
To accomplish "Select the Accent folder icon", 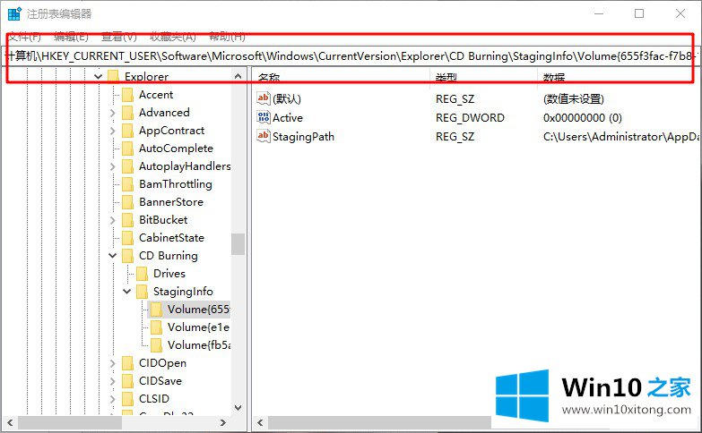I will pos(128,95).
